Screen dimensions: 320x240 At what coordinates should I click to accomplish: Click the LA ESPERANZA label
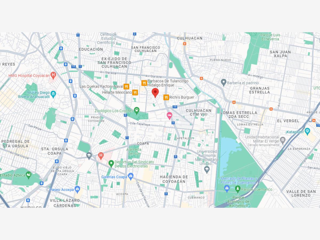(299, 149)
